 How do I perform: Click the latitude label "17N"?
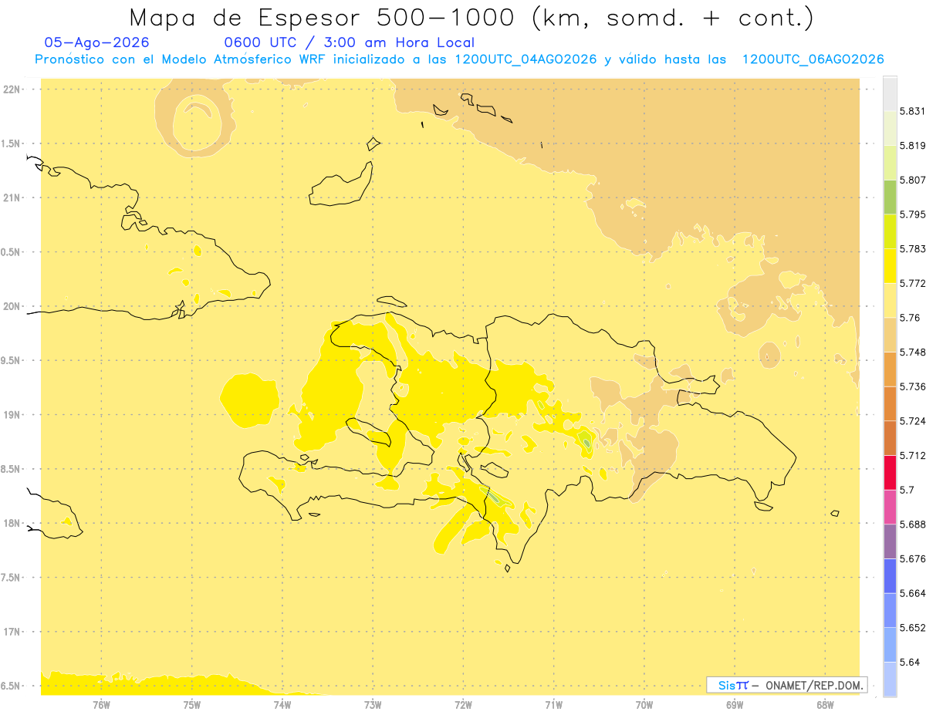(12, 632)
